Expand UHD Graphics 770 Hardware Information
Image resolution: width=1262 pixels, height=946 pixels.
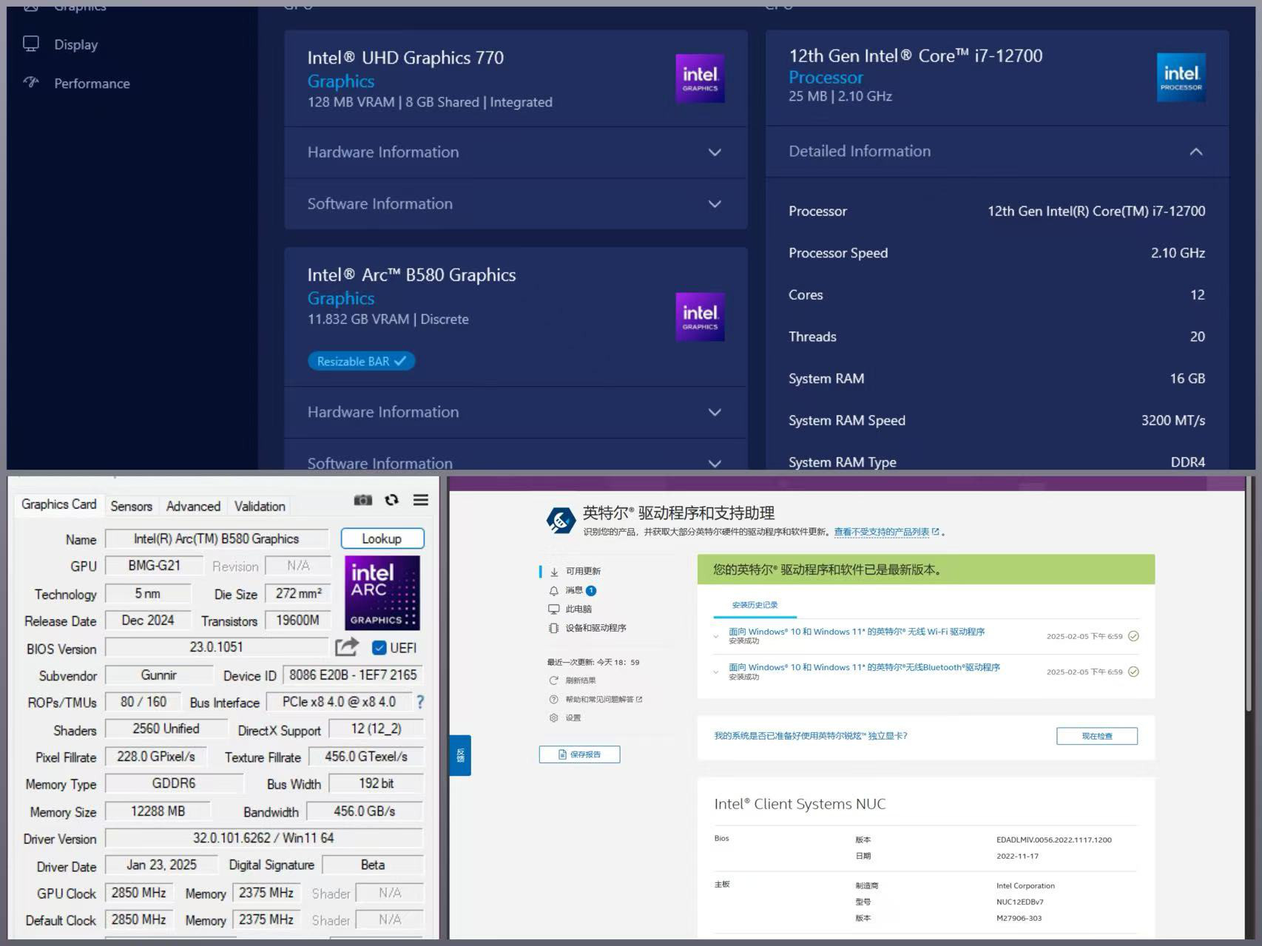516,152
